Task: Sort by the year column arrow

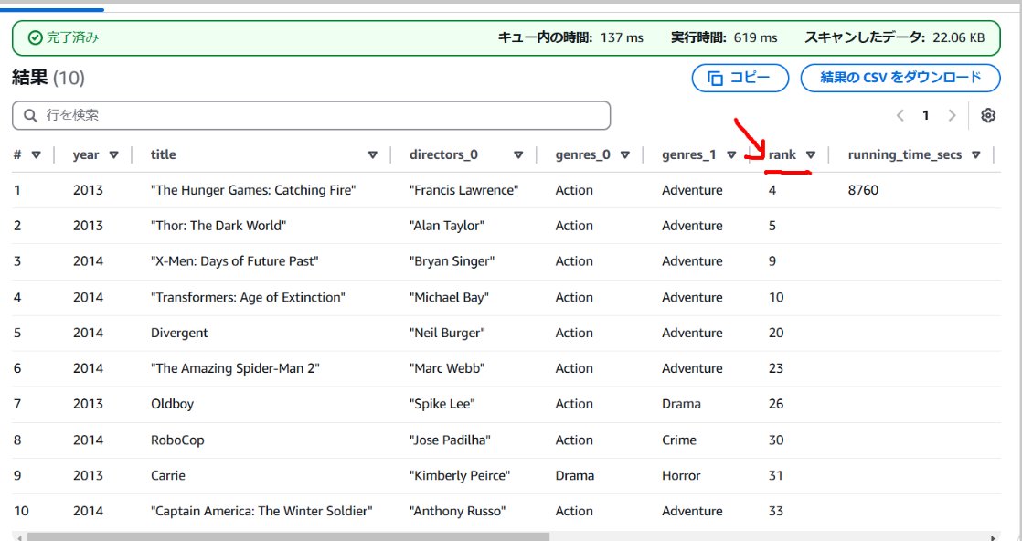Action: (114, 155)
